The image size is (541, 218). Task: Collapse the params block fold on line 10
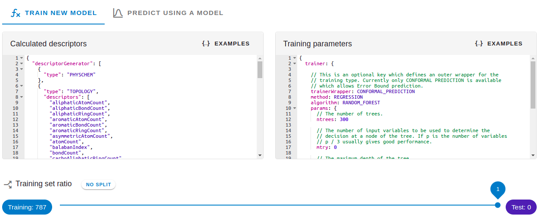(x=295, y=108)
